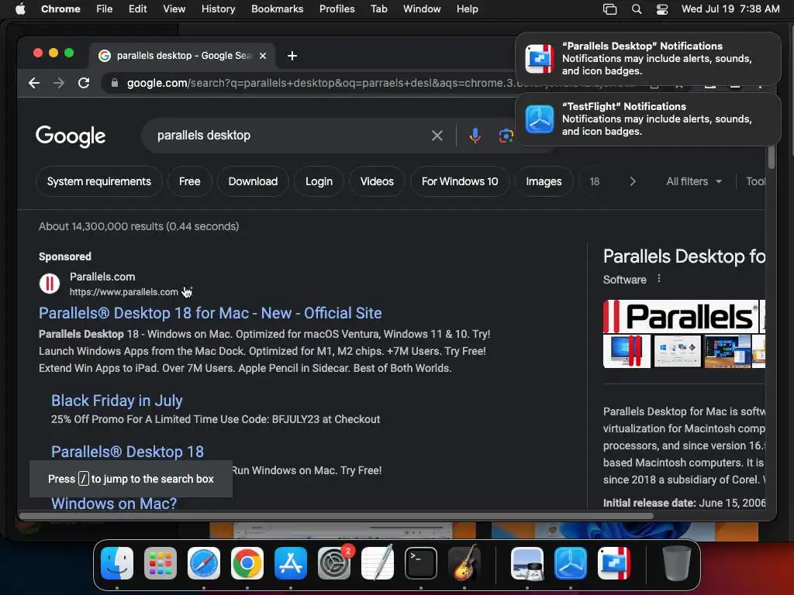Open Launchpad from the Dock
Viewport: 794px width, 595px height.
[x=161, y=563]
